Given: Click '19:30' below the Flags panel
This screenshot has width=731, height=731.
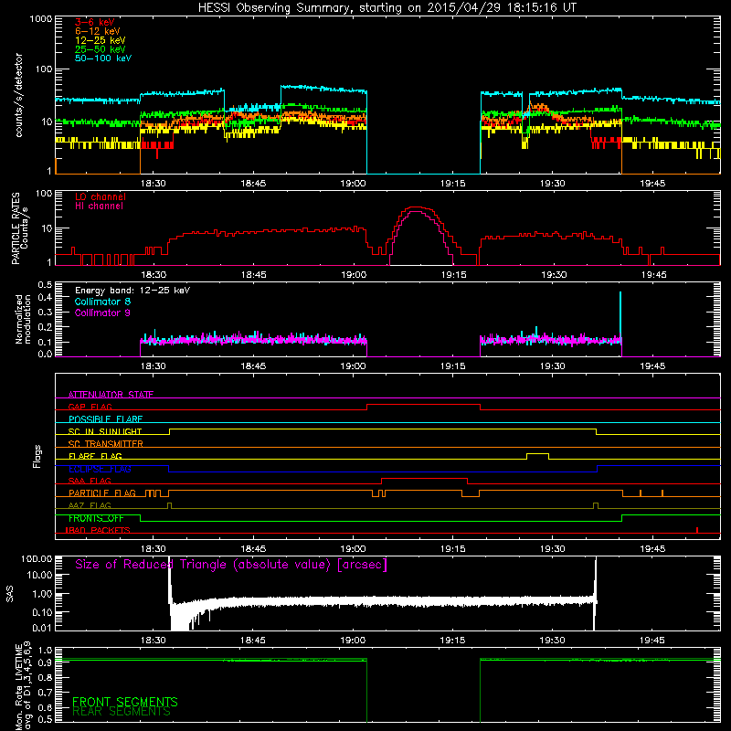Looking at the screenshot, I should pos(553,549).
